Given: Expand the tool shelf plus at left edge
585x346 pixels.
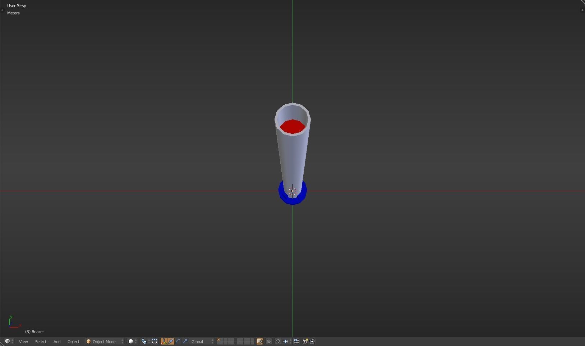Looking at the screenshot, I should point(2,10).
